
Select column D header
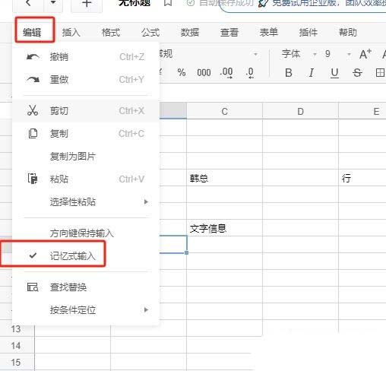(300, 111)
